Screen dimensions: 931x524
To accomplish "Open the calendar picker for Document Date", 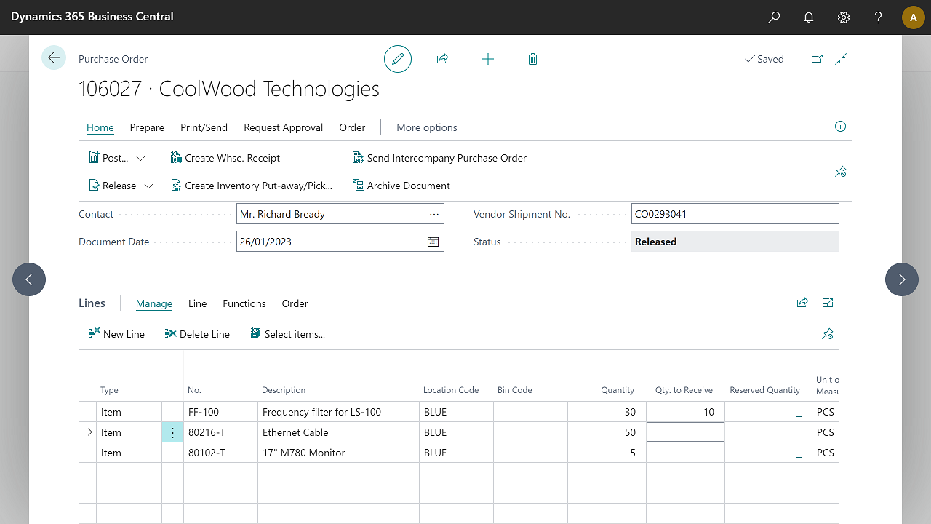I will (433, 242).
